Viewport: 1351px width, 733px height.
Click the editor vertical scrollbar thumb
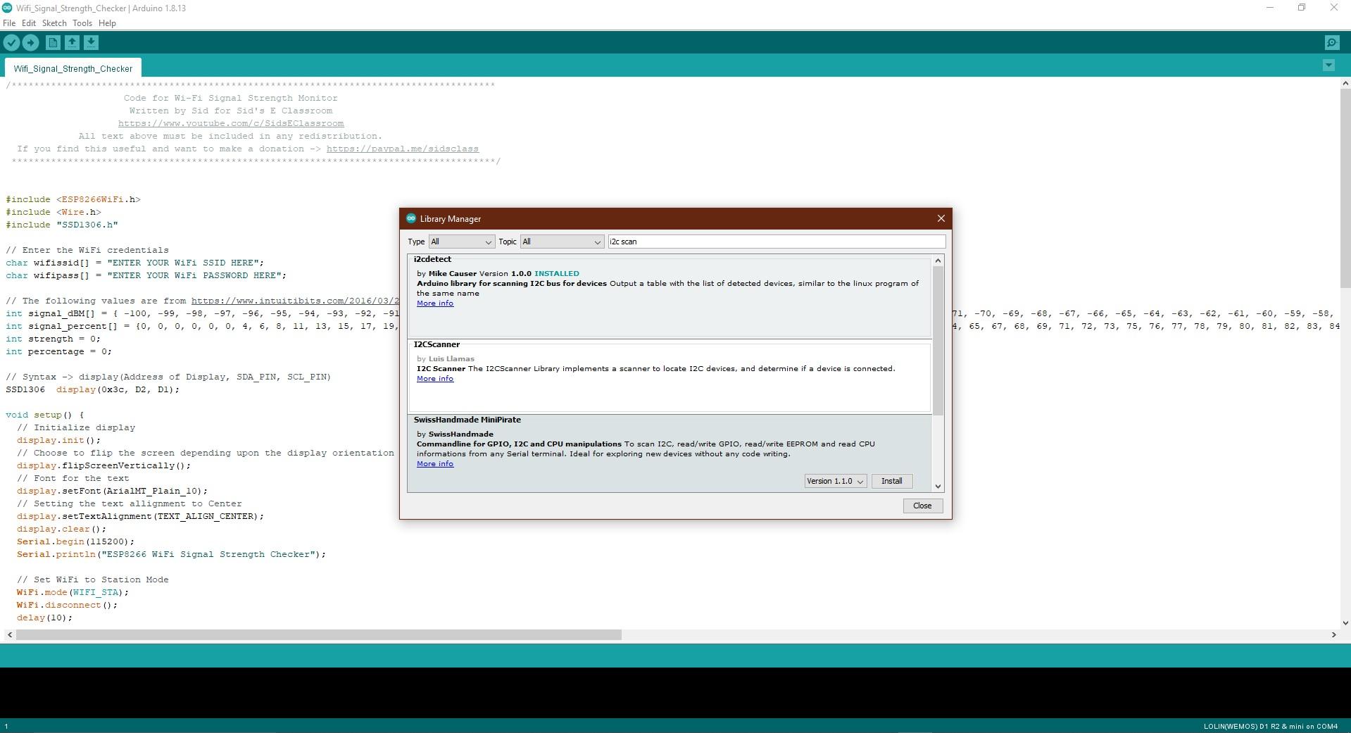click(1345, 187)
